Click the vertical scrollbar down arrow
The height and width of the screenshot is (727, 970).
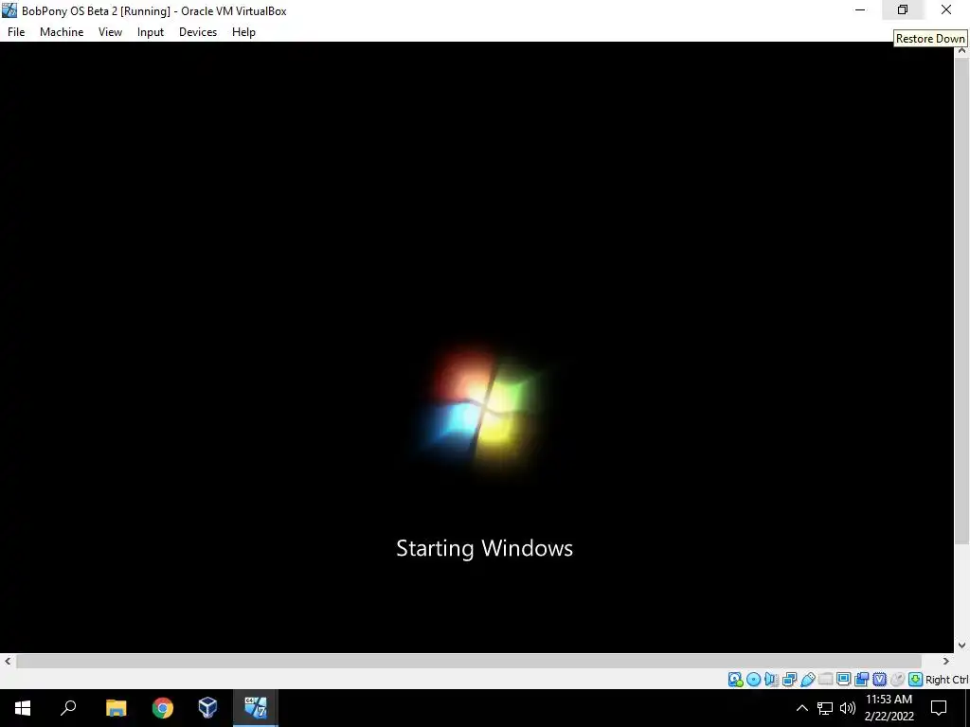pyautogui.click(x=962, y=646)
